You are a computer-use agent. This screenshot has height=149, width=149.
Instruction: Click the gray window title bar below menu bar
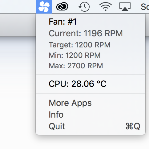pyautogui.click(x=18, y=25)
